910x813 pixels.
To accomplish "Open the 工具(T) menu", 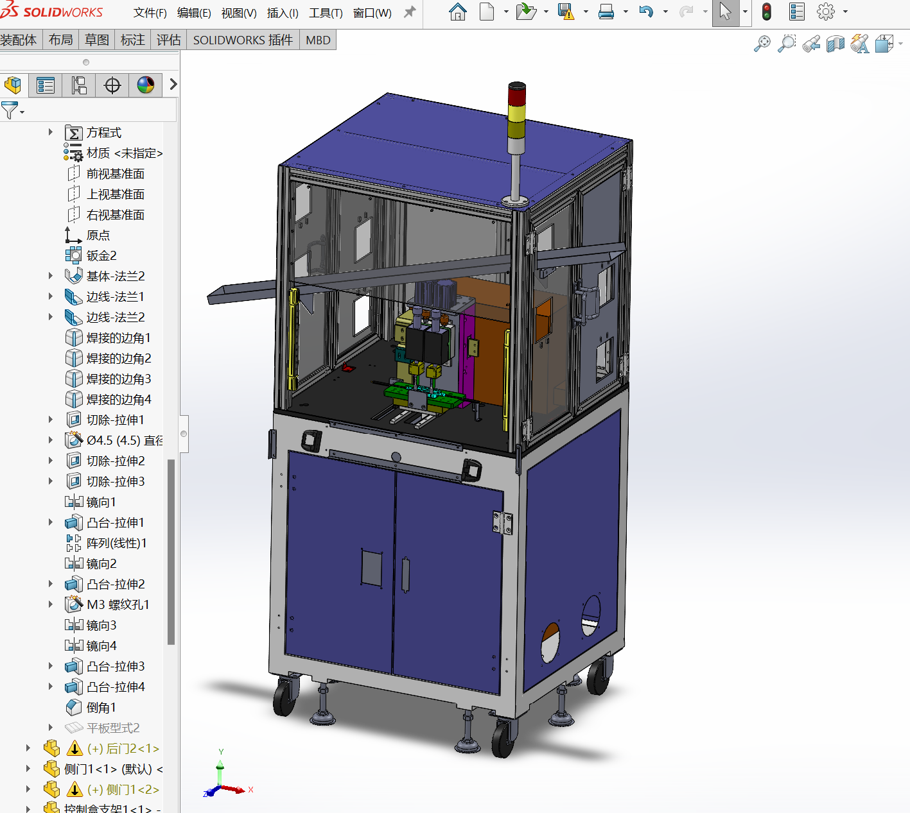I will tap(326, 13).
